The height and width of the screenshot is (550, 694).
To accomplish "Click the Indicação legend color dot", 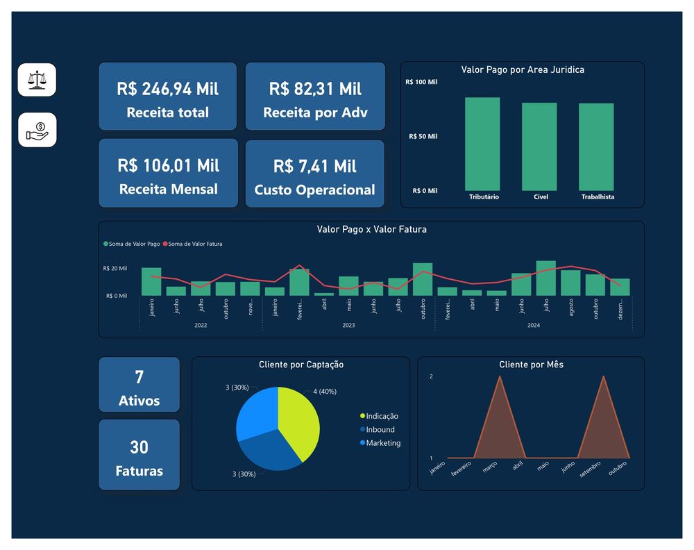I will (362, 416).
